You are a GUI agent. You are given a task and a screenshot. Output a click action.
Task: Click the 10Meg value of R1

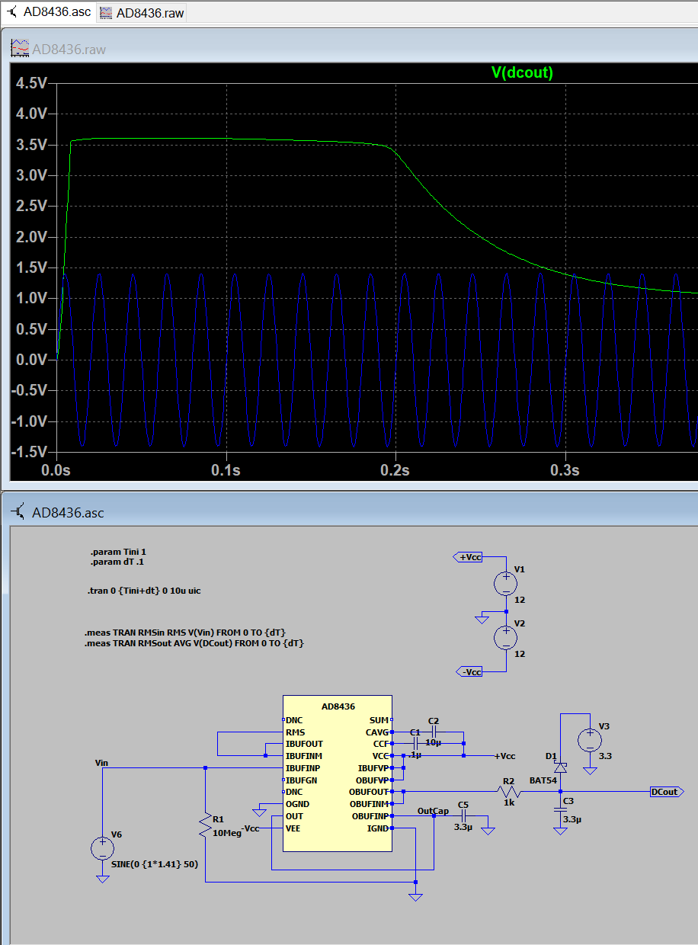(x=226, y=833)
